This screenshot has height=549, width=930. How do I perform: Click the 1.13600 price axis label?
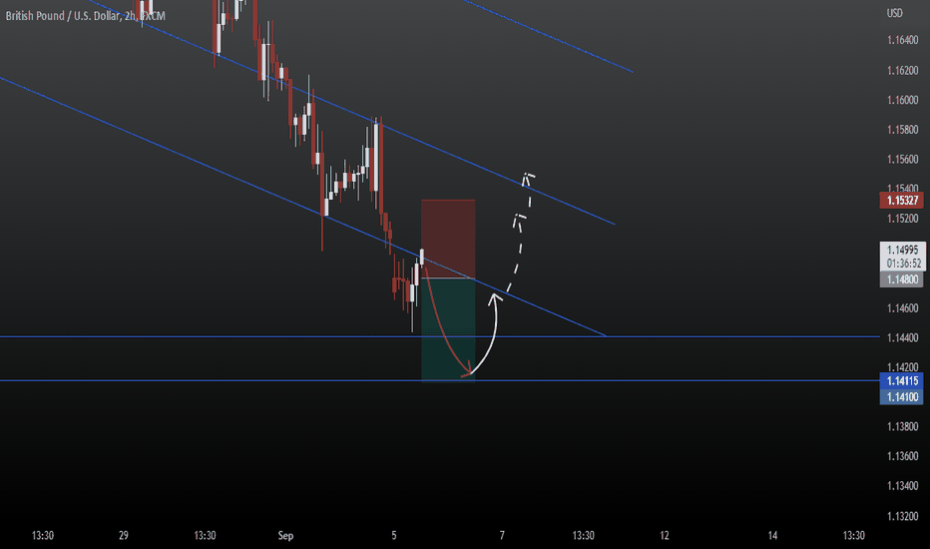902,456
